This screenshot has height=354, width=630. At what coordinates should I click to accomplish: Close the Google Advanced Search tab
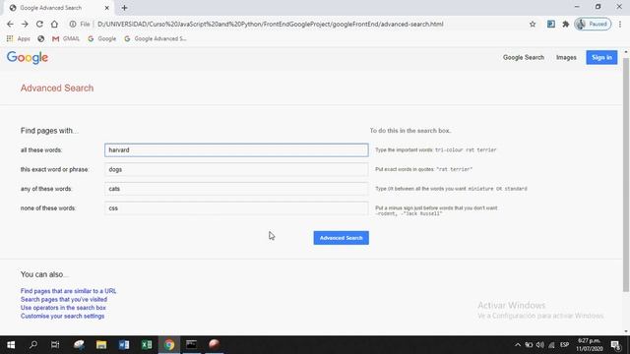point(106,8)
